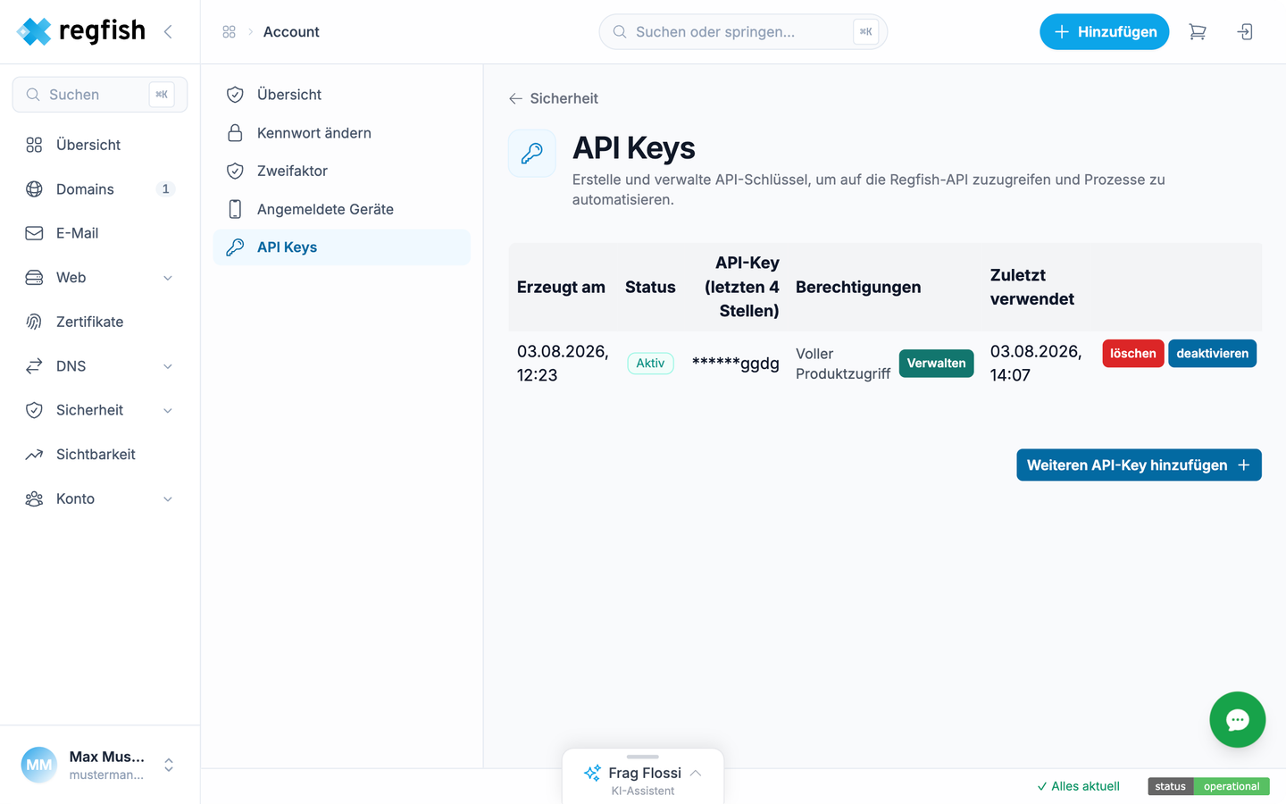This screenshot has width=1286, height=804.
Task: Click the last used date 03.08.2026, 14:07
Action: click(x=1036, y=364)
